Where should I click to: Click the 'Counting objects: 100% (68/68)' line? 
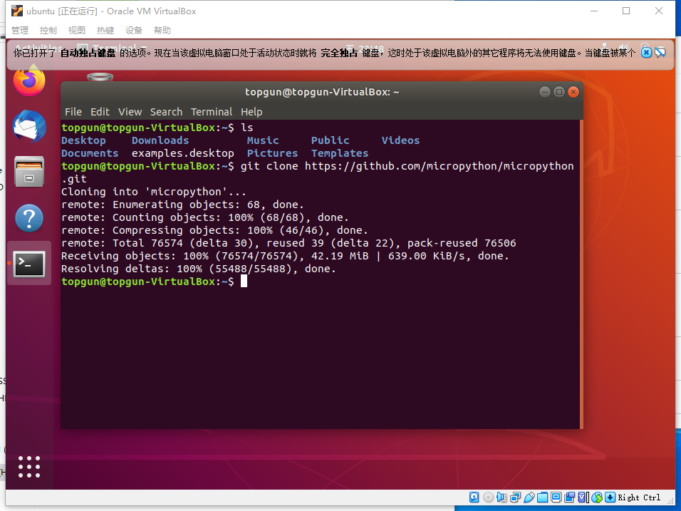tap(205, 217)
